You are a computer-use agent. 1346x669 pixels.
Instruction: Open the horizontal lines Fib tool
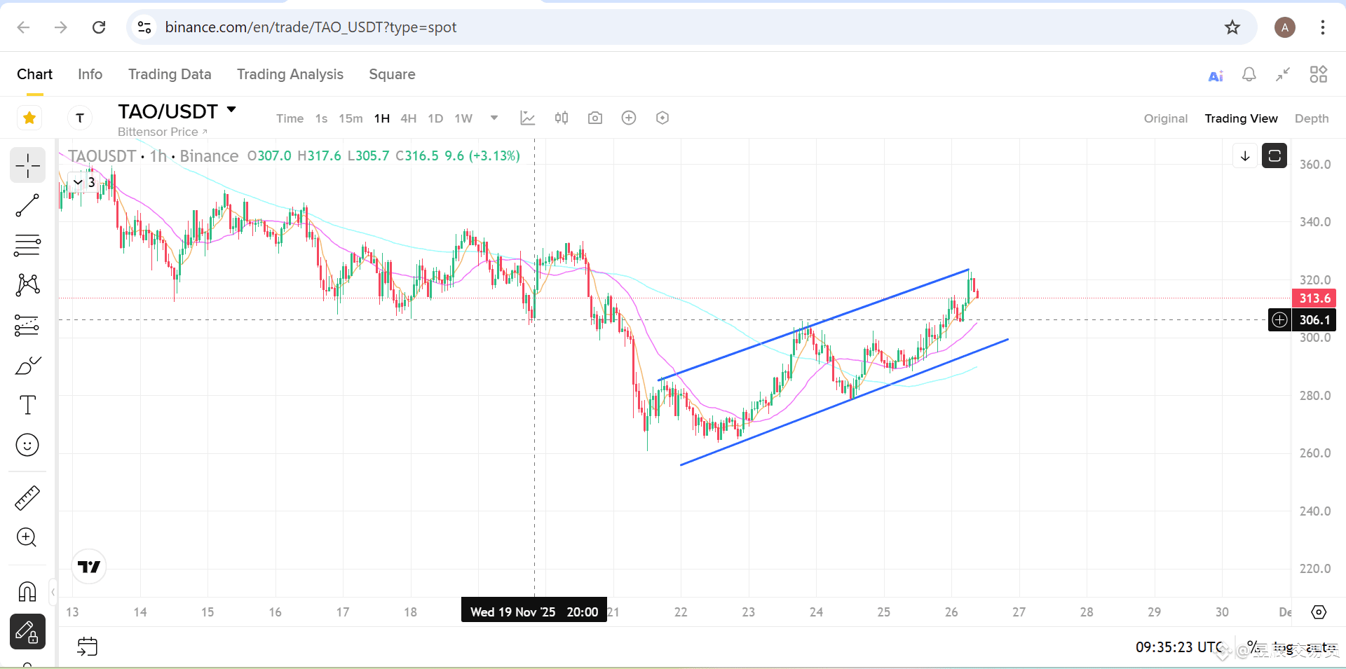[27, 245]
